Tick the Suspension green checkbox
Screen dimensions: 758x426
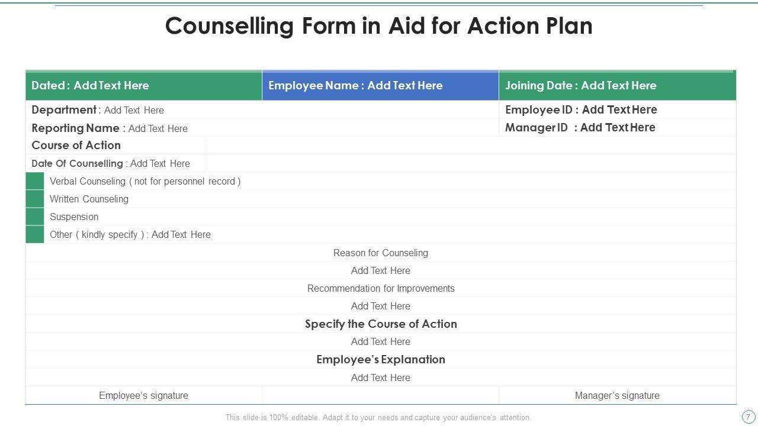point(35,217)
